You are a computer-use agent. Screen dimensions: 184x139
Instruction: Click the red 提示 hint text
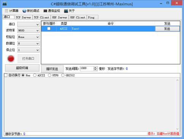tap(163, 134)
